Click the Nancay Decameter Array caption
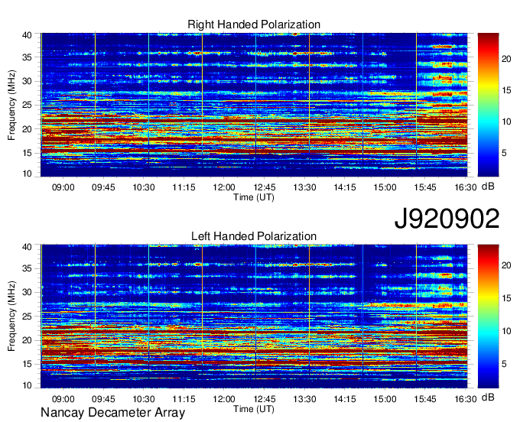The height and width of the screenshot is (422, 520). pos(112,412)
